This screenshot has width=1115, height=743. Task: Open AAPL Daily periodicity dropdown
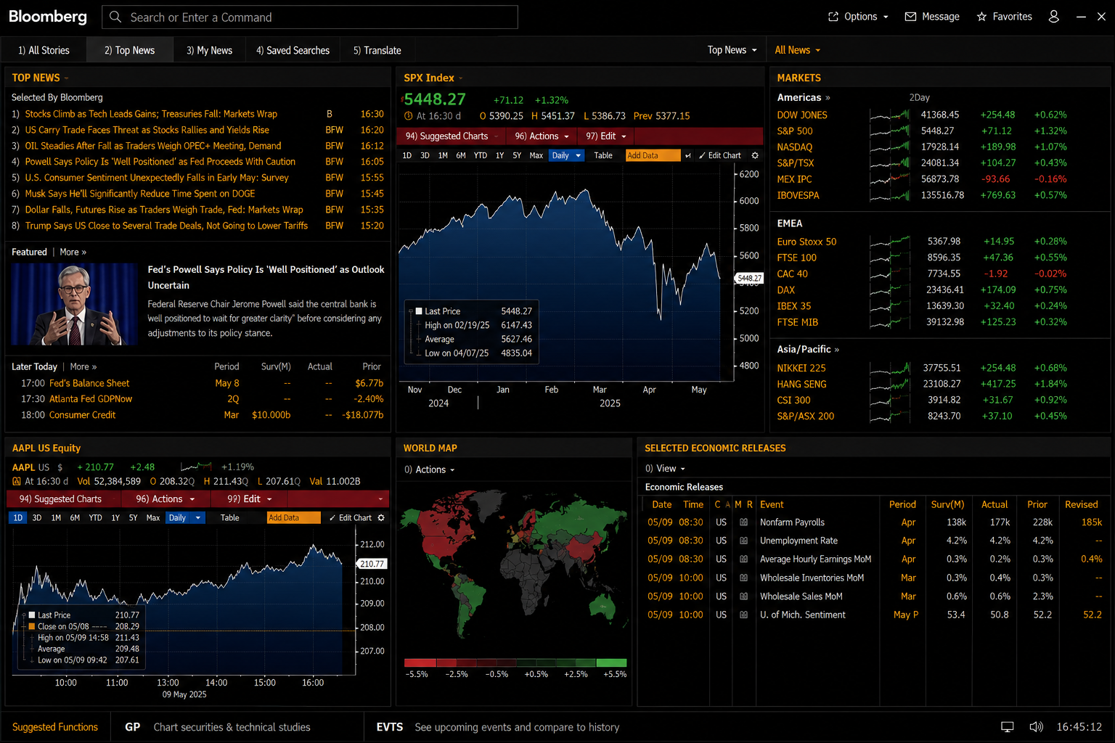tap(185, 517)
